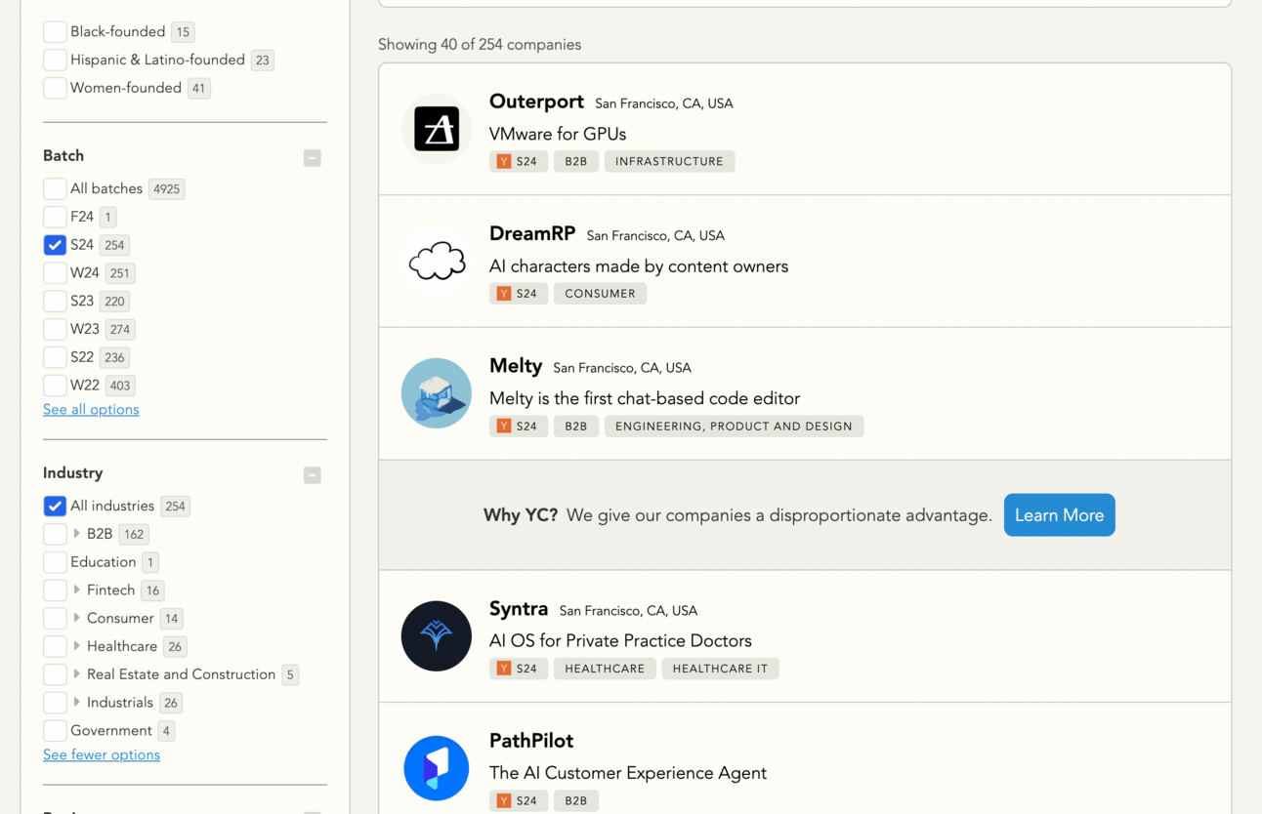Open the Melty company name

click(516, 366)
